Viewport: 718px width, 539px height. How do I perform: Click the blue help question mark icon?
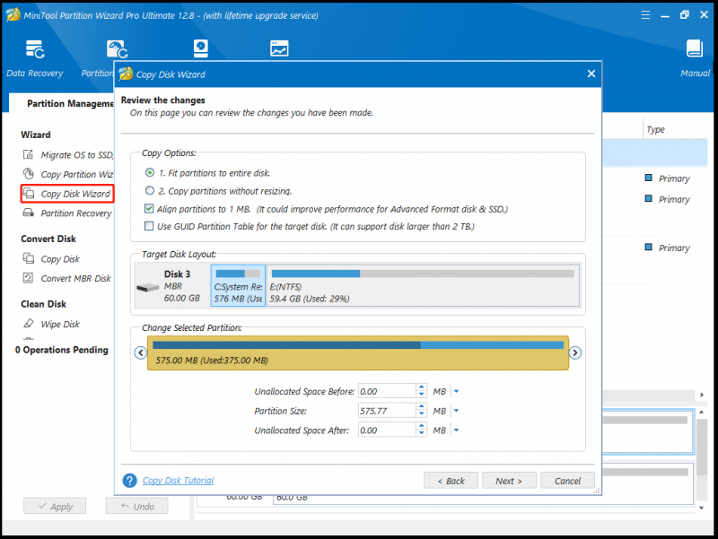tap(129, 481)
